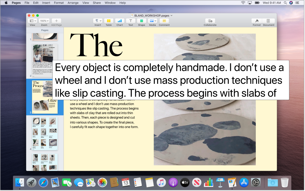Insert a shape using the Shape icon

pos(141,21)
